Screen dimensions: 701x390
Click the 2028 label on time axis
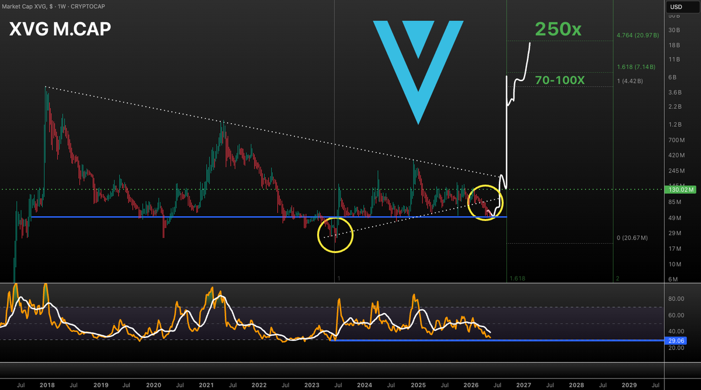coord(576,385)
